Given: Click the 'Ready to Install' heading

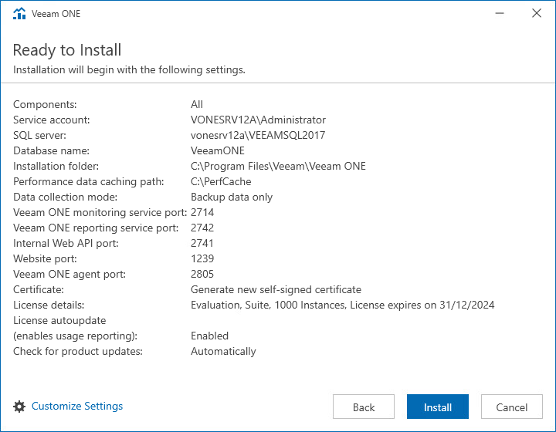Looking at the screenshot, I should [x=67, y=50].
